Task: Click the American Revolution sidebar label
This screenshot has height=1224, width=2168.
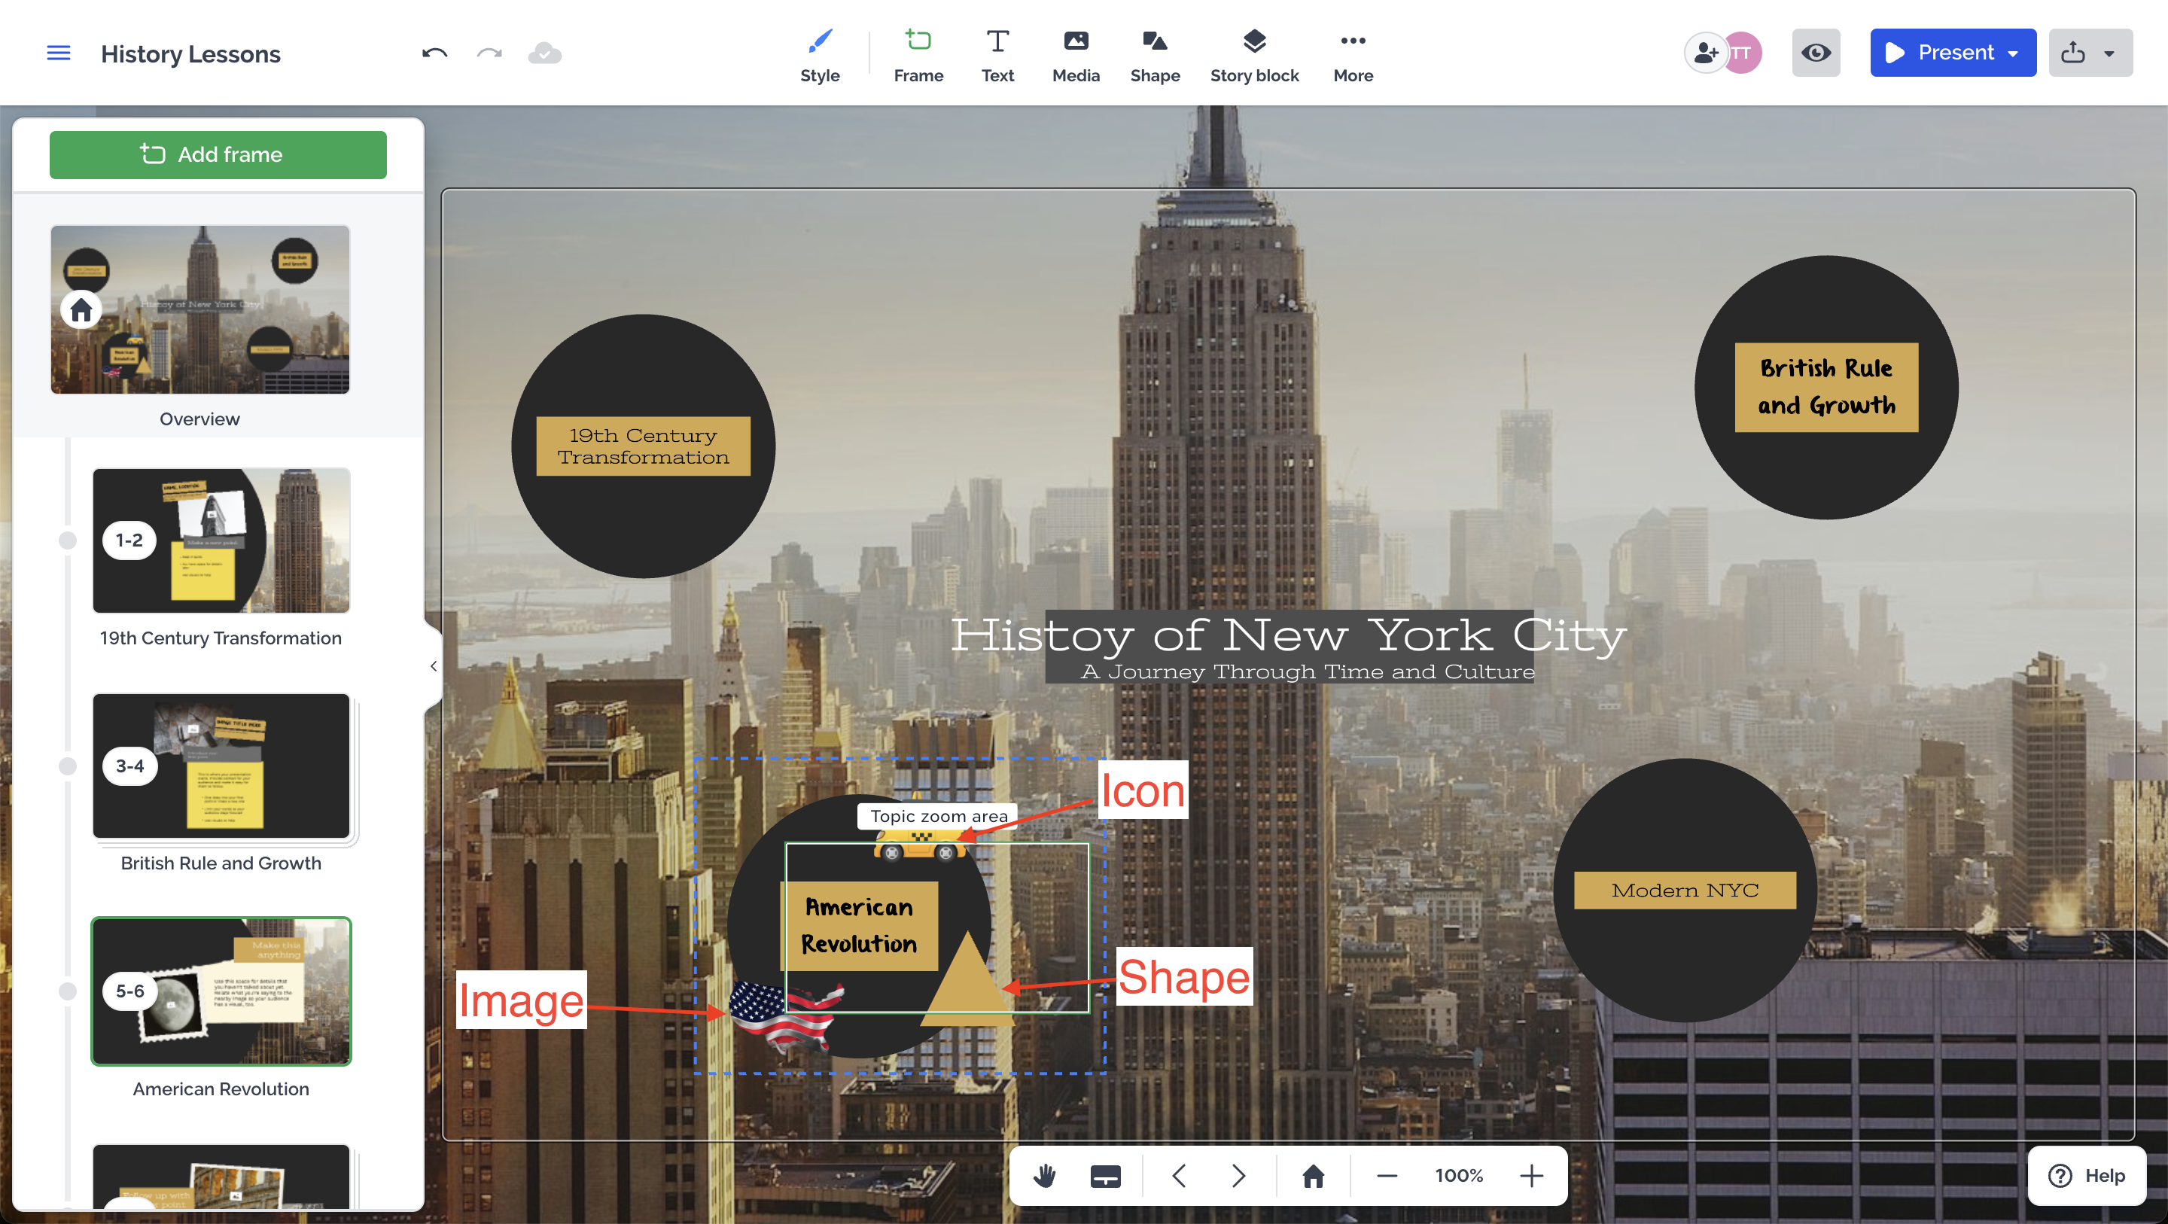Action: (x=221, y=1089)
